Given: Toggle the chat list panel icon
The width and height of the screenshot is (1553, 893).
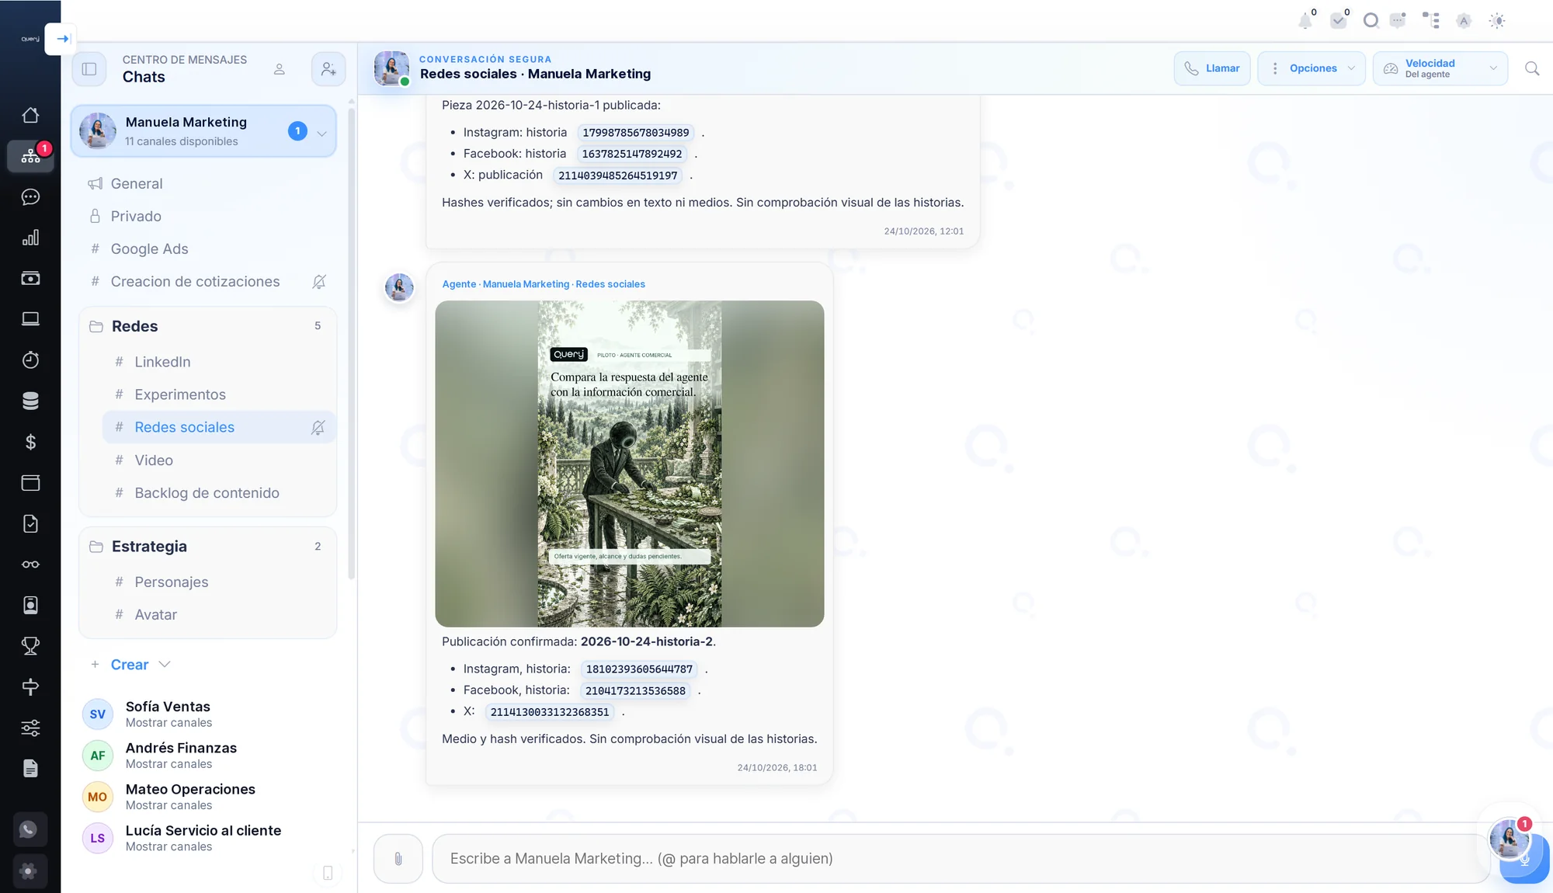Looking at the screenshot, I should pos(89,69).
